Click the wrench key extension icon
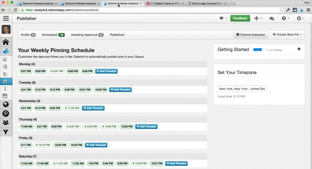Image resolution: width=312 pixels, height=169 pixels. click(x=288, y=10)
